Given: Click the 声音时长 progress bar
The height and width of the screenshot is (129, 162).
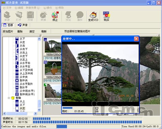Looking at the screenshot, I should [87, 122].
